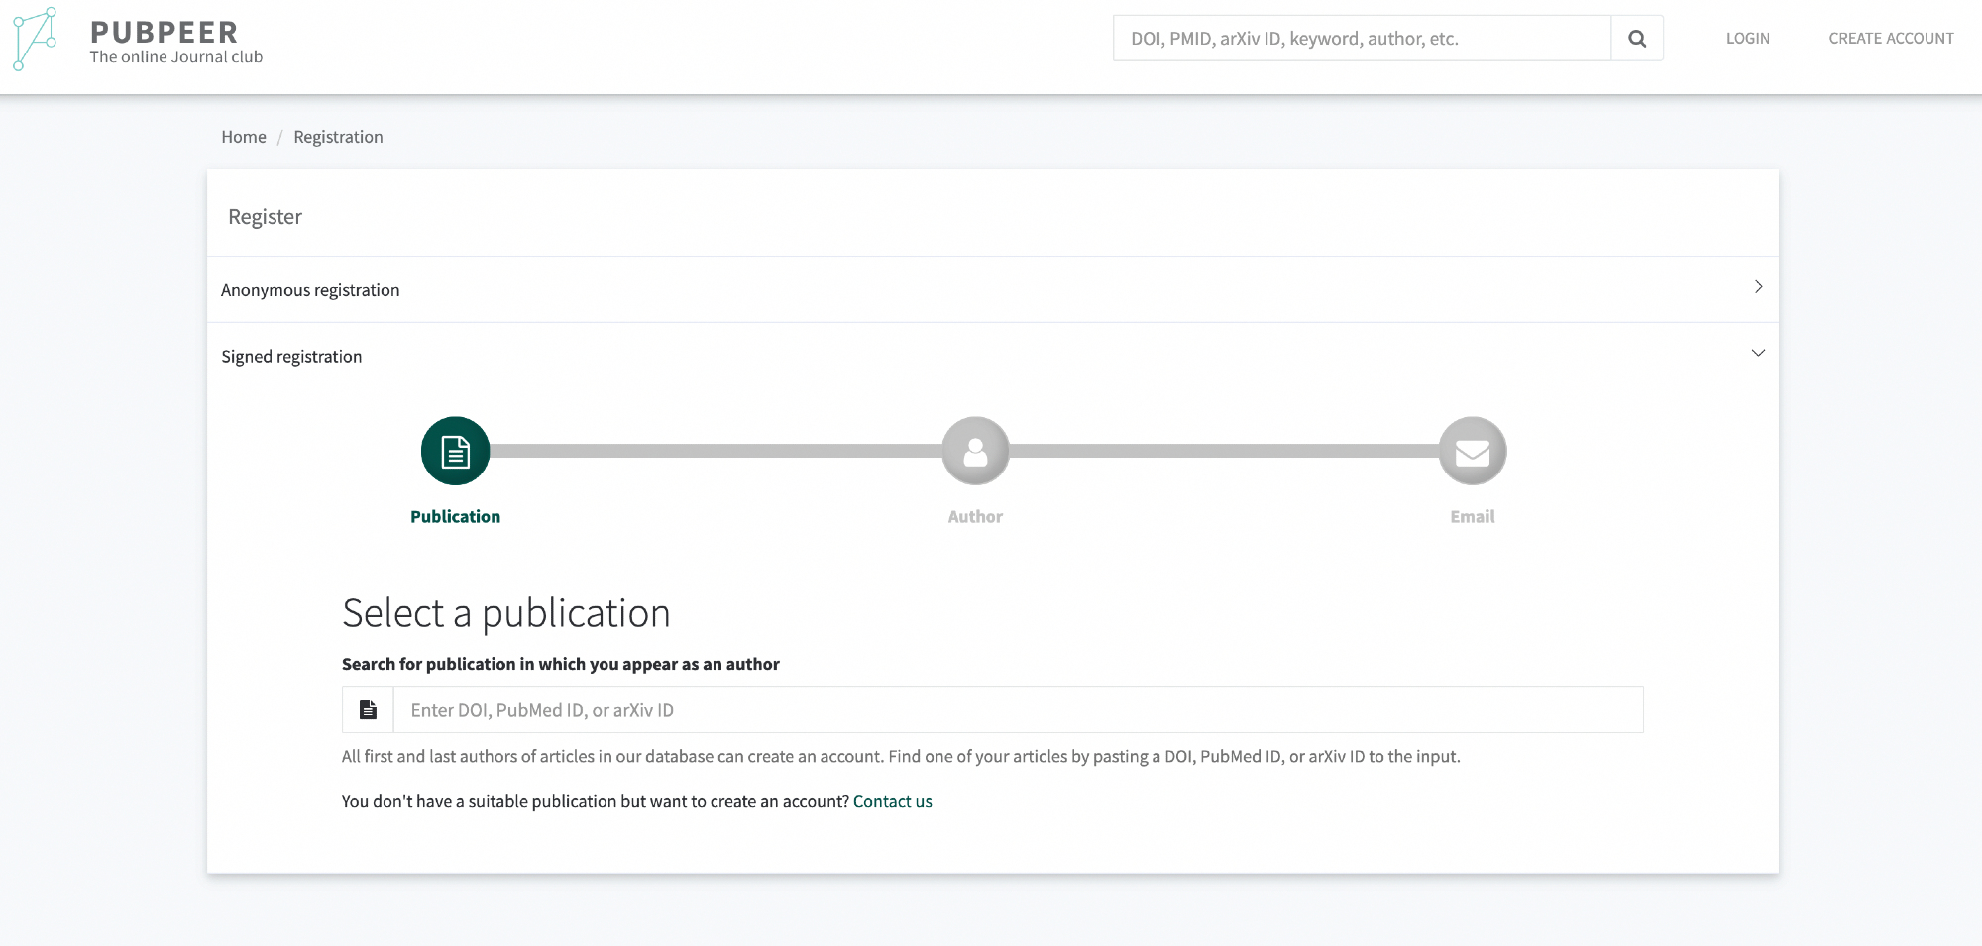Screen dimensions: 1982x946
Task: Open the Anonymous registration section title
Action: 310,290
